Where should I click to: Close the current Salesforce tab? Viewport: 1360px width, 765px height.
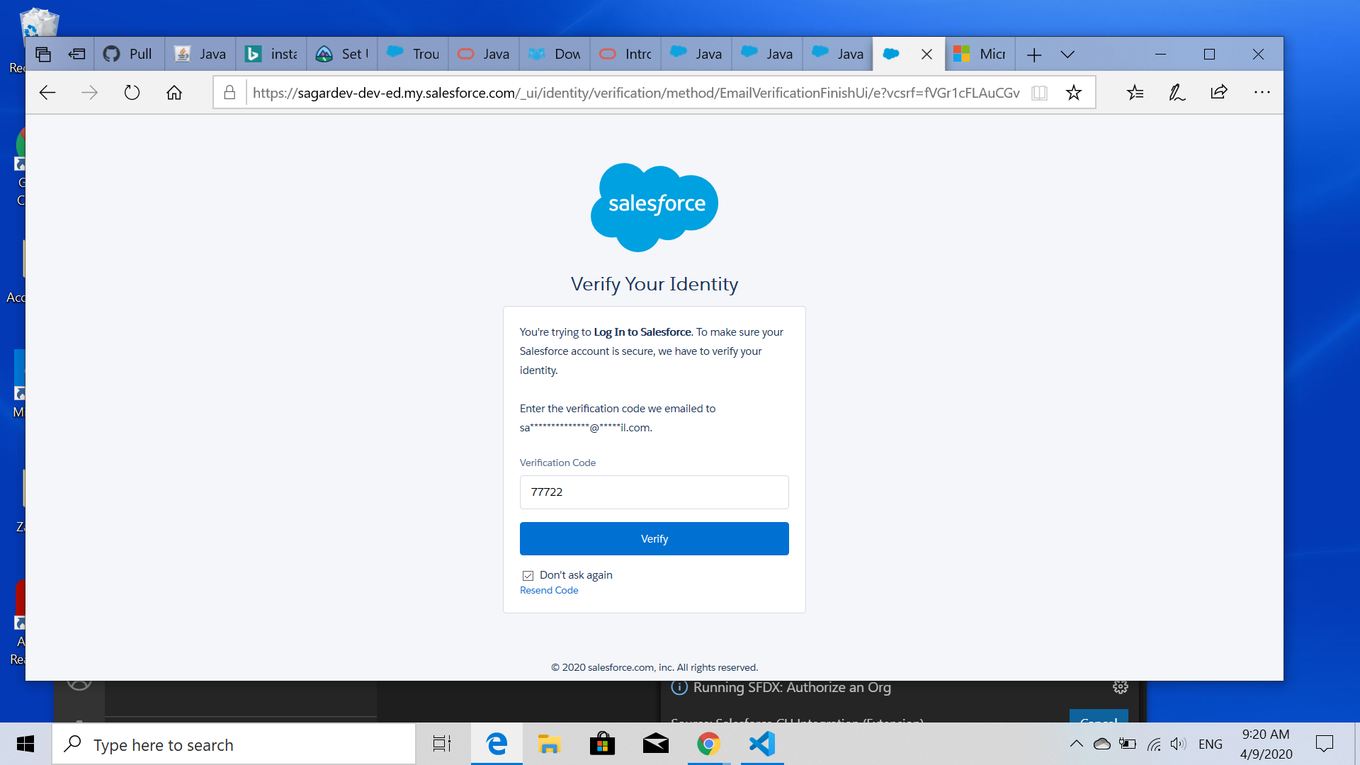pos(926,54)
